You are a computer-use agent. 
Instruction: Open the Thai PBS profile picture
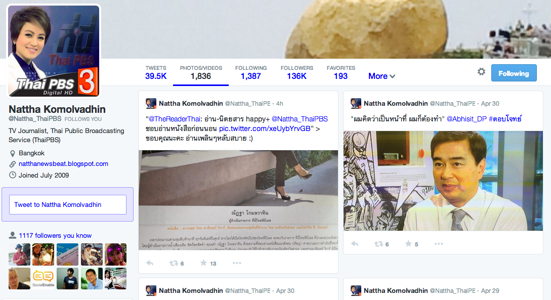coord(54,51)
